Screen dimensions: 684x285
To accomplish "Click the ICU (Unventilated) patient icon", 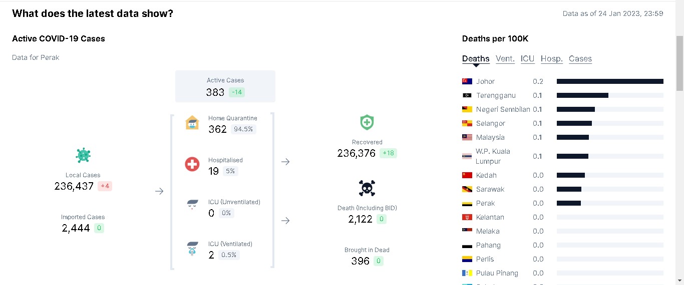I will coord(192,206).
